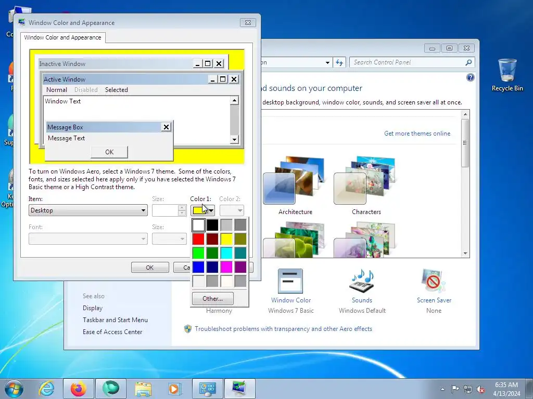Click Show desktop strip at taskbar end
This screenshot has height=399, width=533.
(529, 389)
